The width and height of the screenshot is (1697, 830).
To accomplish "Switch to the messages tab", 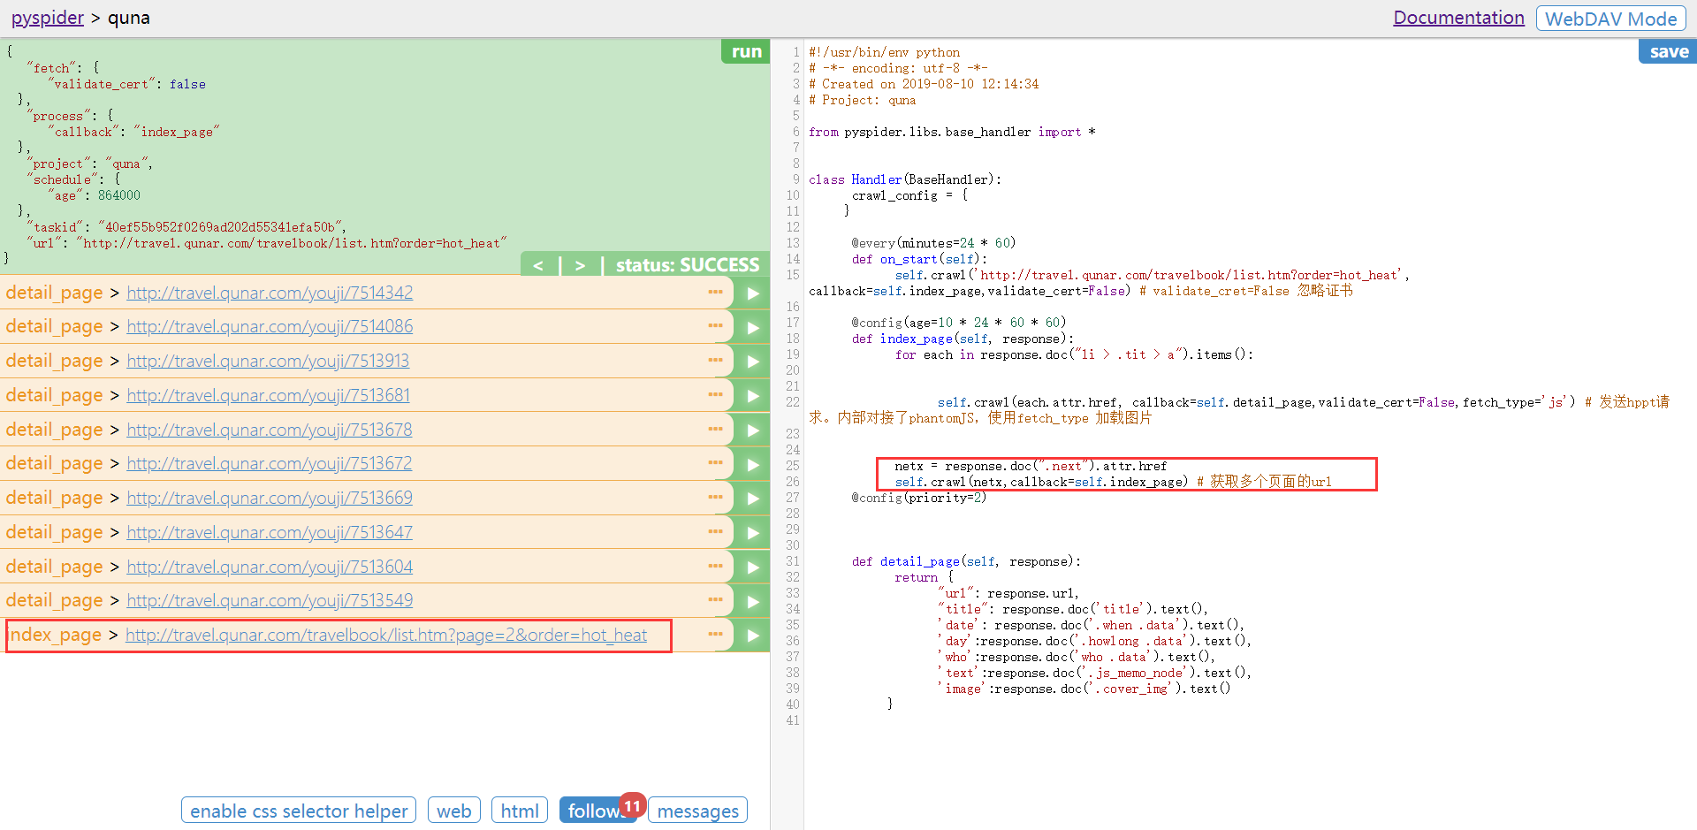I will [697, 811].
